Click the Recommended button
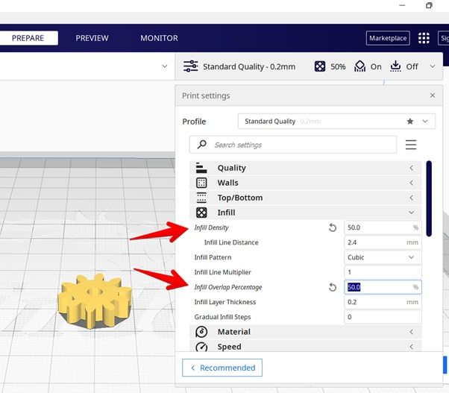This screenshot has width=449, height=393. click(x=222, y=368)
